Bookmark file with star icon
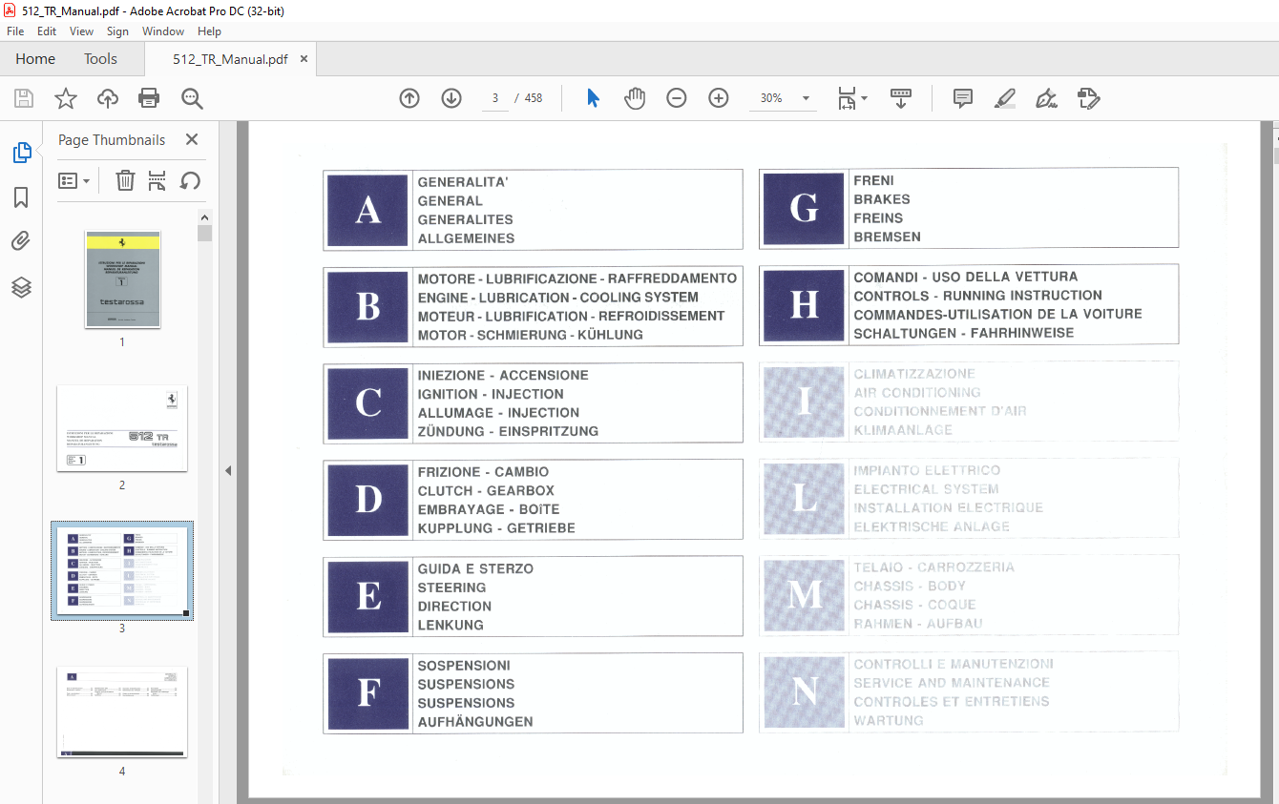This screenshot has height=804, width=1279. pos(65,98)
